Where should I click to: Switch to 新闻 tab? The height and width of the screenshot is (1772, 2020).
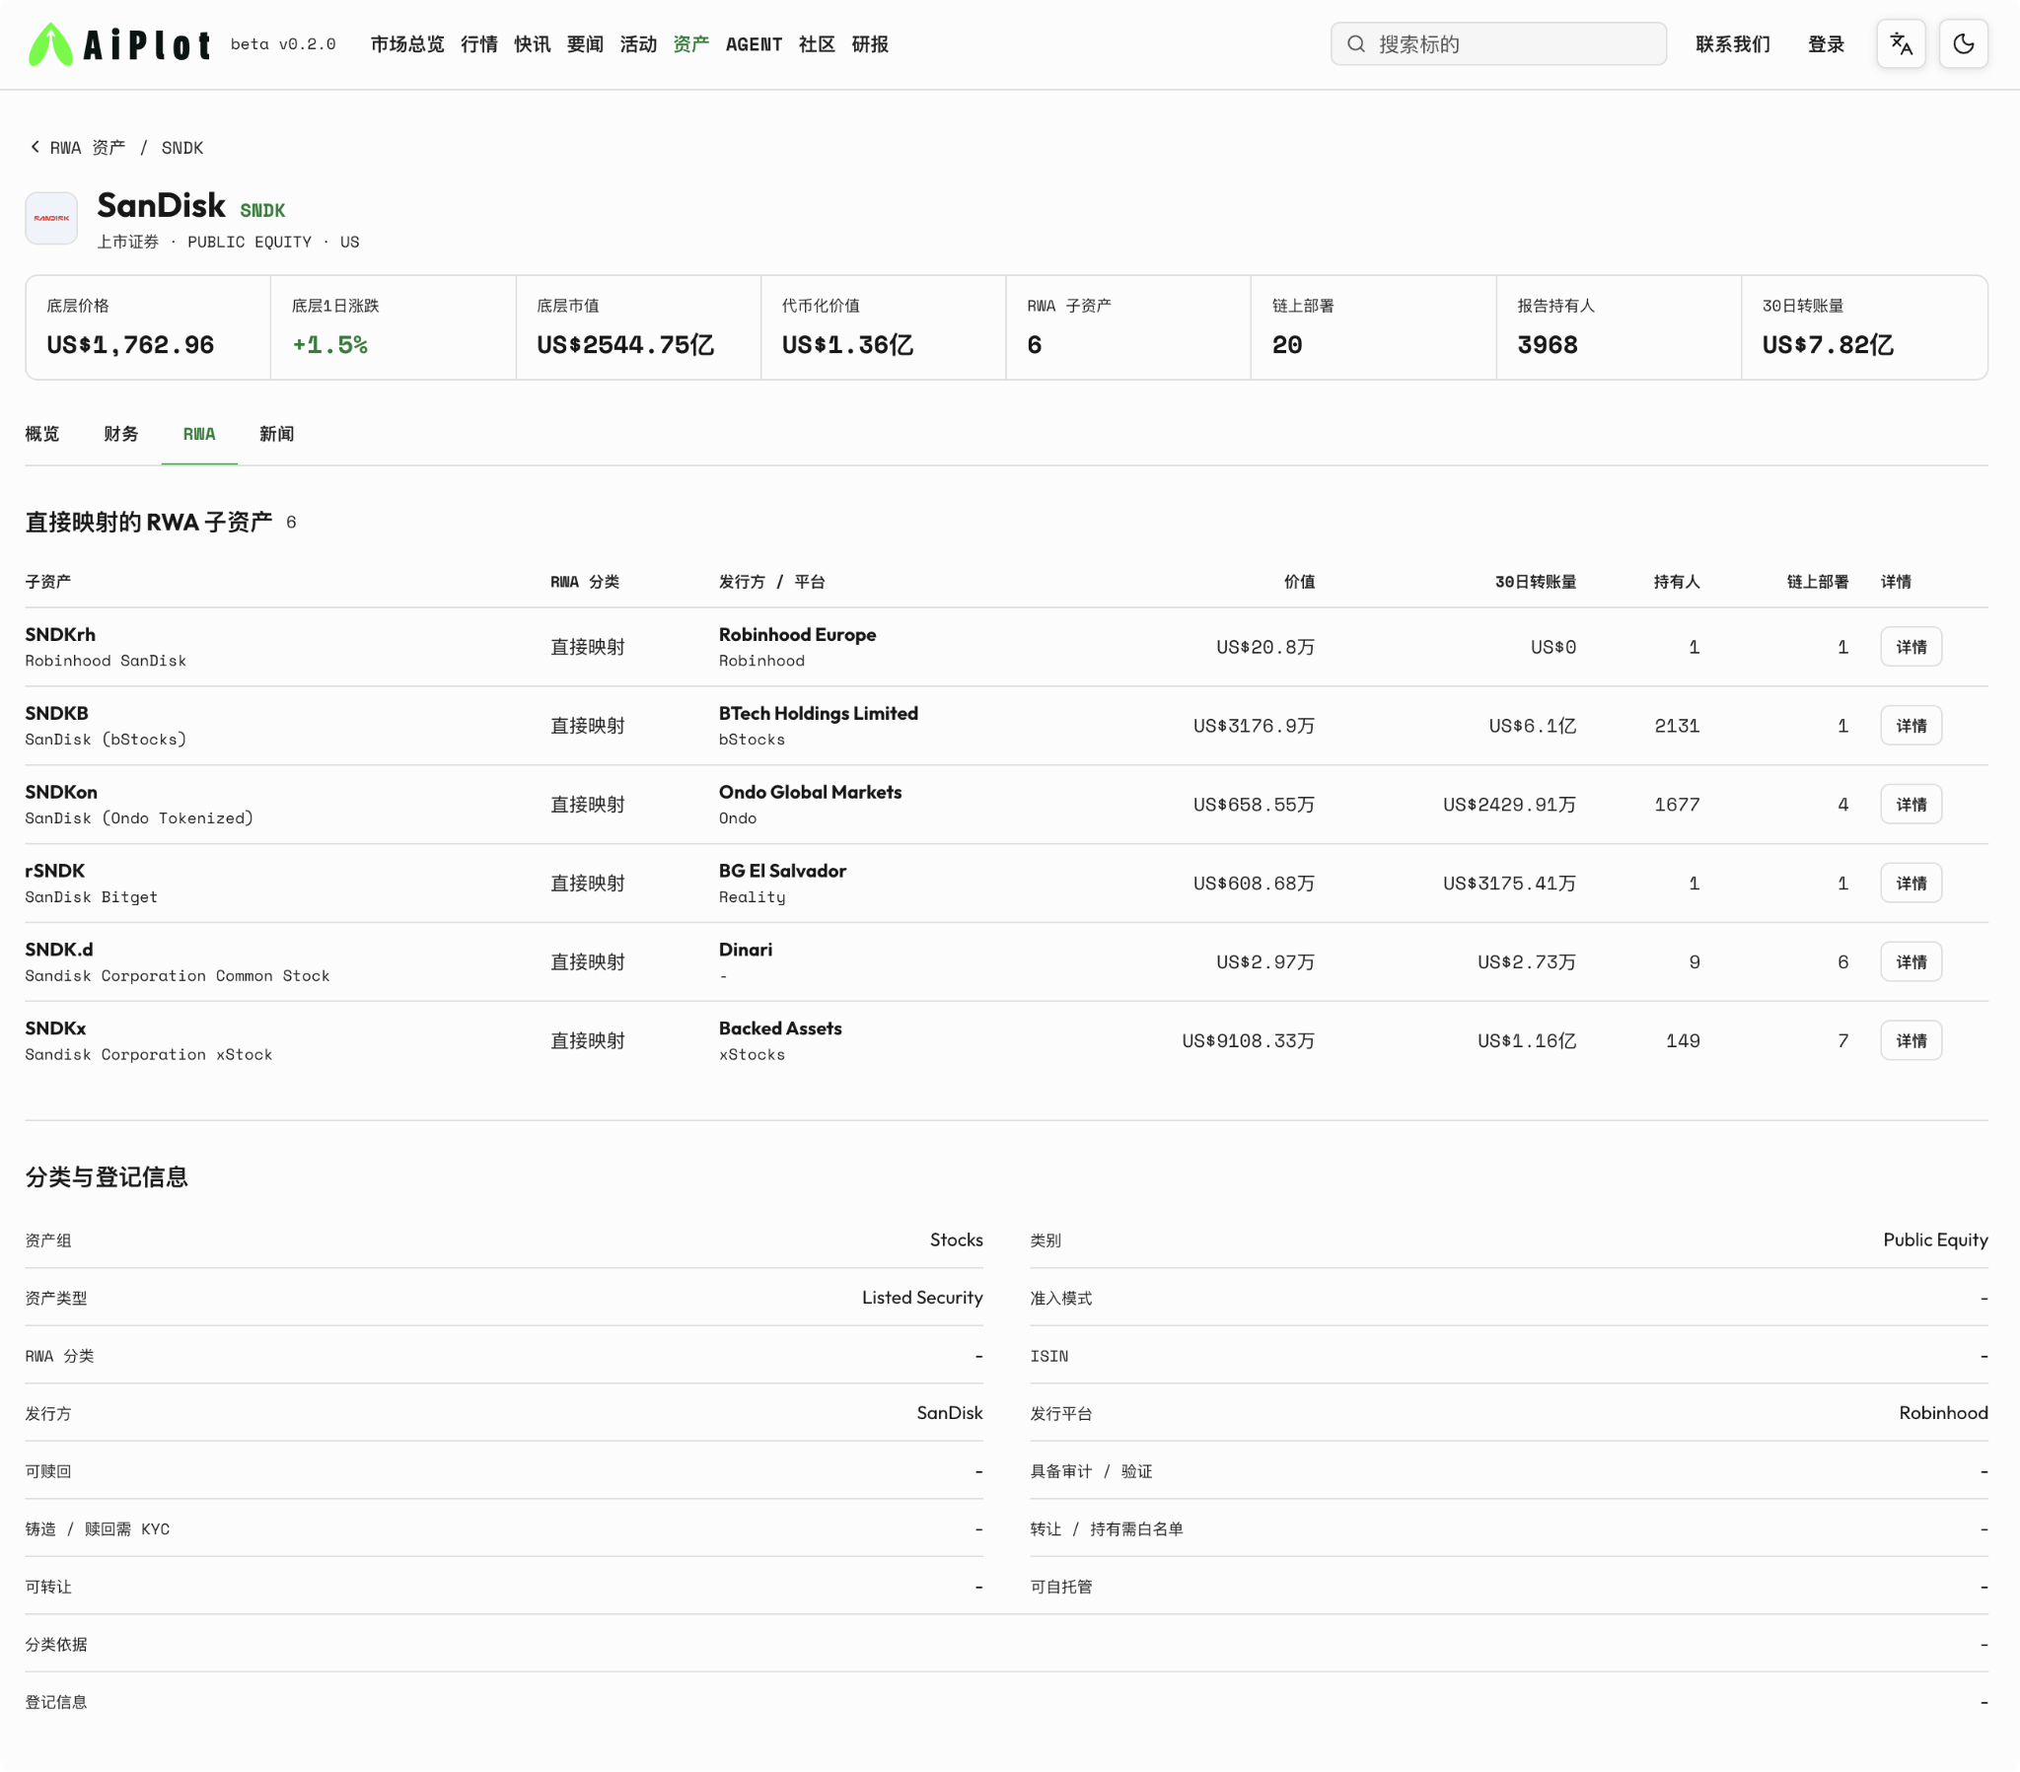coord(277,434)
